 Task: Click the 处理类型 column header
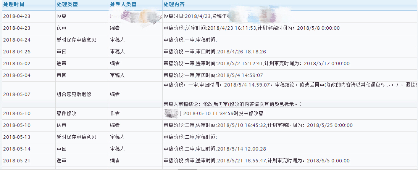pyautogui.click(x=67, y=5)
